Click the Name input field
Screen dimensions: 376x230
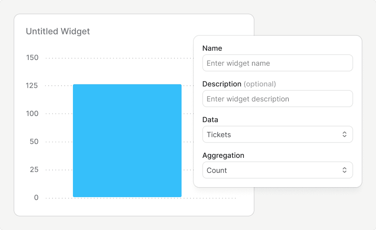point(277,63)
